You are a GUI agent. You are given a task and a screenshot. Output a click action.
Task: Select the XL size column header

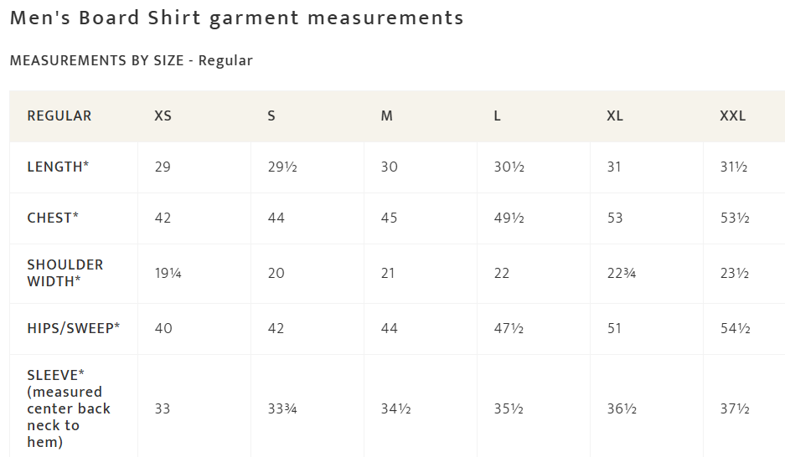[615, 116]
